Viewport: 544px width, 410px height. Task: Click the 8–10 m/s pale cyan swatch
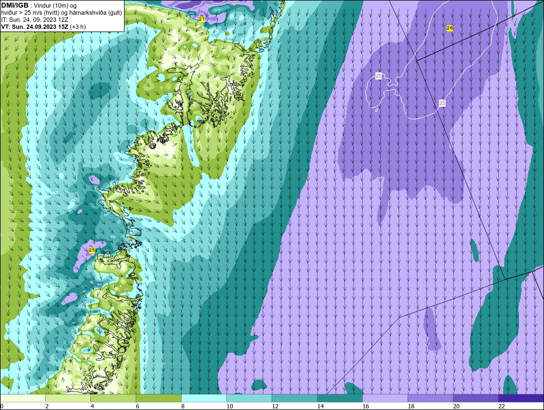[204, 398]
